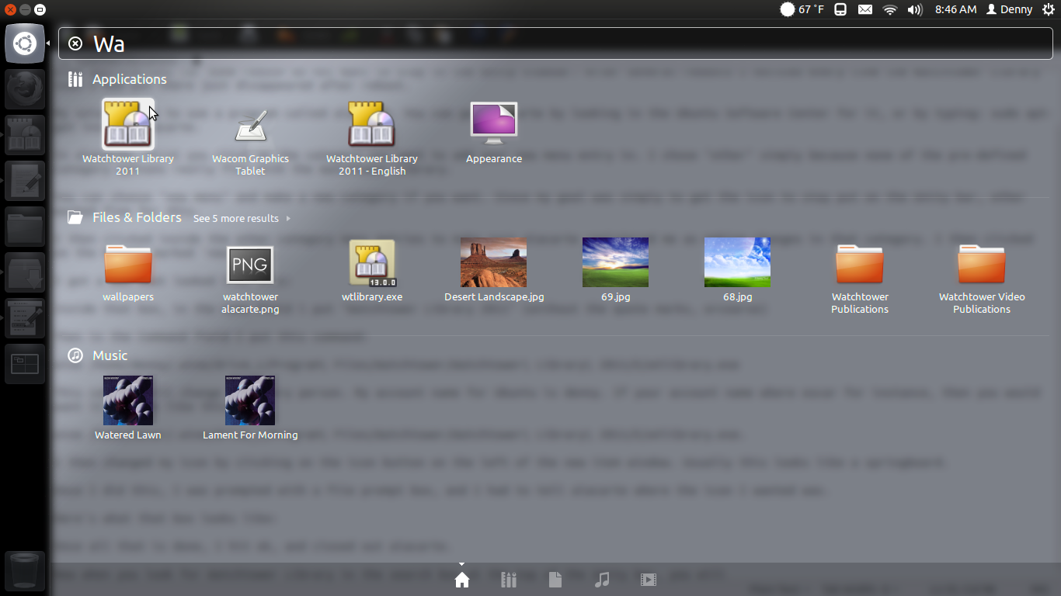Clear the Dash search text
Viewport: 1061px width, 596px height.
pos(75,43)
